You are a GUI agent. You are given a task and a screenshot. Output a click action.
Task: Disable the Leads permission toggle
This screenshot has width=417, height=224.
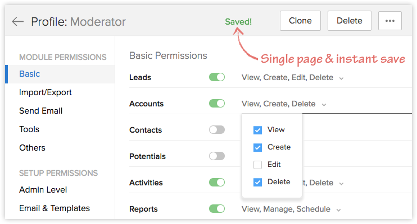click(x=216, y=77)
